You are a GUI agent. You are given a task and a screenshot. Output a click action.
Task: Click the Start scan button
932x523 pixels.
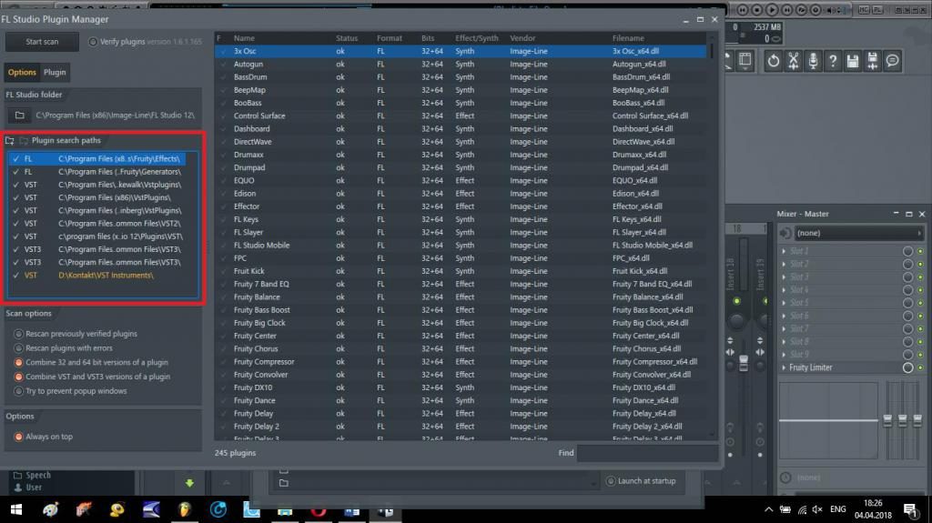[x=42, y=42]
